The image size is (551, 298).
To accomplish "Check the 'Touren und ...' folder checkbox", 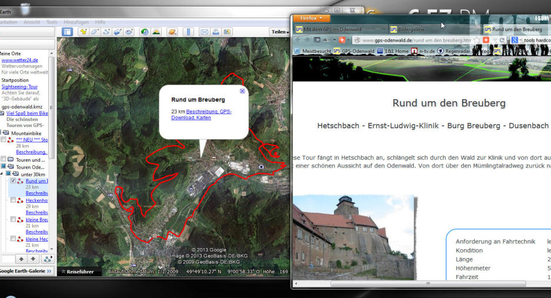I will (x=4, y=159).
